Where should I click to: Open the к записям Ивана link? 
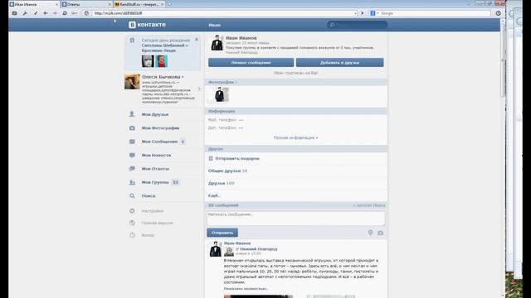point(368,205)
